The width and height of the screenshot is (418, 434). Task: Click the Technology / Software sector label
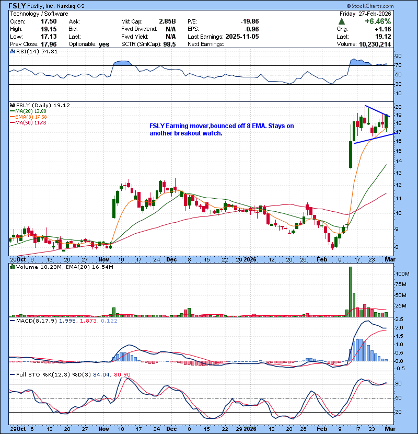pyautogui.click(x=39, y=14)
